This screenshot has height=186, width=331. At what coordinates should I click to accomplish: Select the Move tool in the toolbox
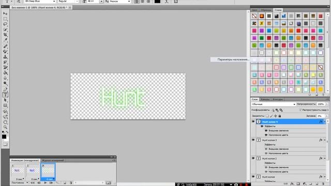(x=5, y=13)
